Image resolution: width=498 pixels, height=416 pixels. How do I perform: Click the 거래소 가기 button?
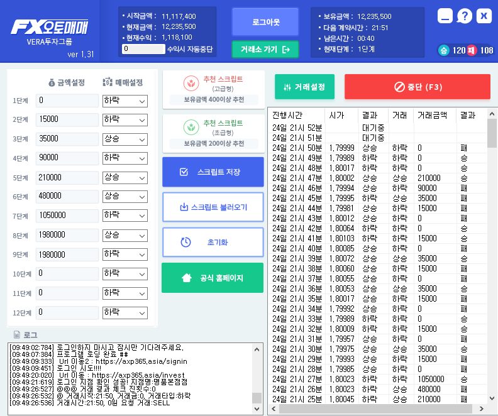coord(265,50)
